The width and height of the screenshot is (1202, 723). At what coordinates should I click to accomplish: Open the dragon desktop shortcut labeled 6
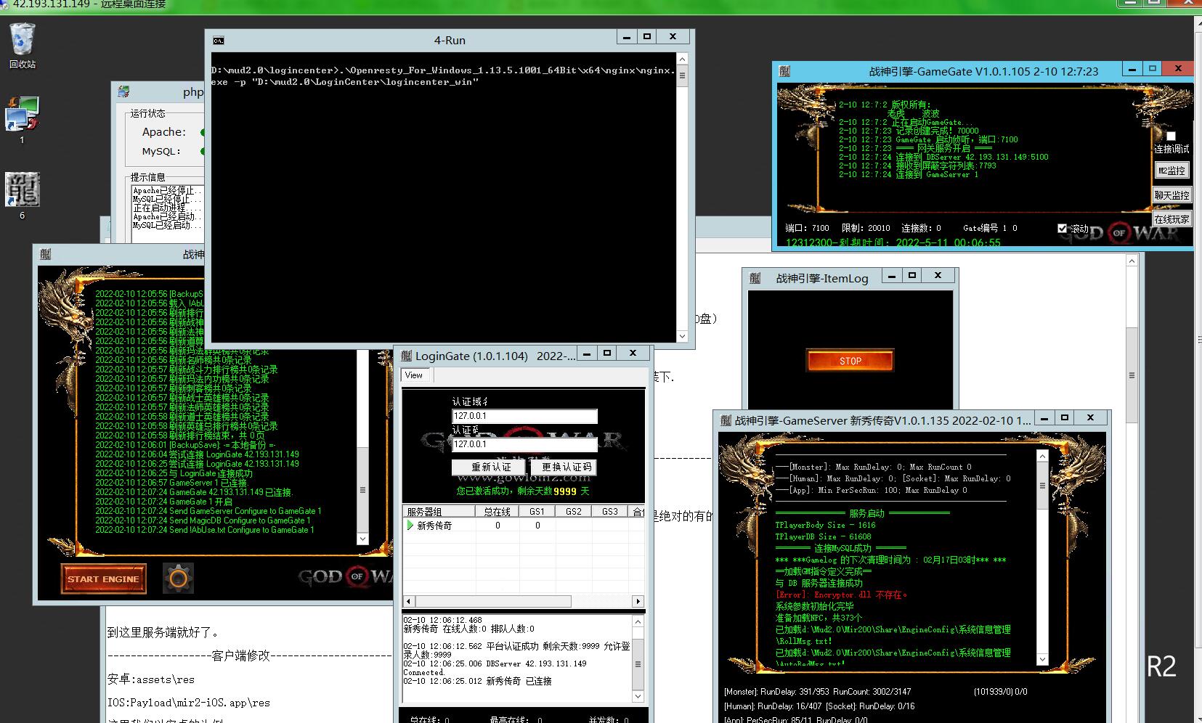point(22,189)
